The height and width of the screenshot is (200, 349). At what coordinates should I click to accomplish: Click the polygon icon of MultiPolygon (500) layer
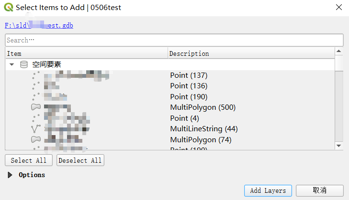click(x=36, y=107)
